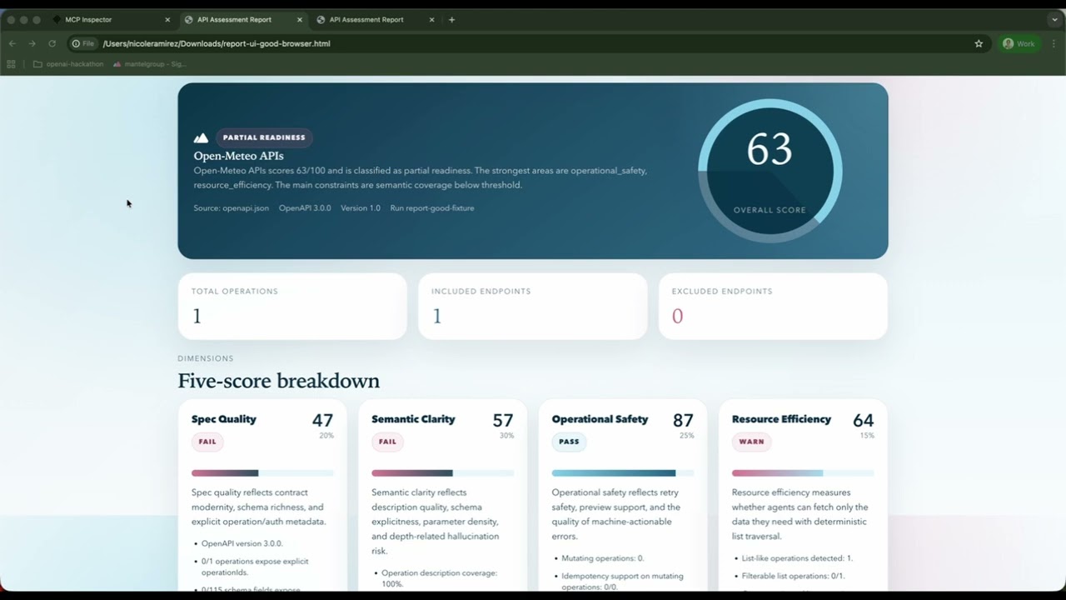Click 'OpenAPI version 3.0.0.' bullet
This screenshot has width=1066, height=600.
pos(242,543)
